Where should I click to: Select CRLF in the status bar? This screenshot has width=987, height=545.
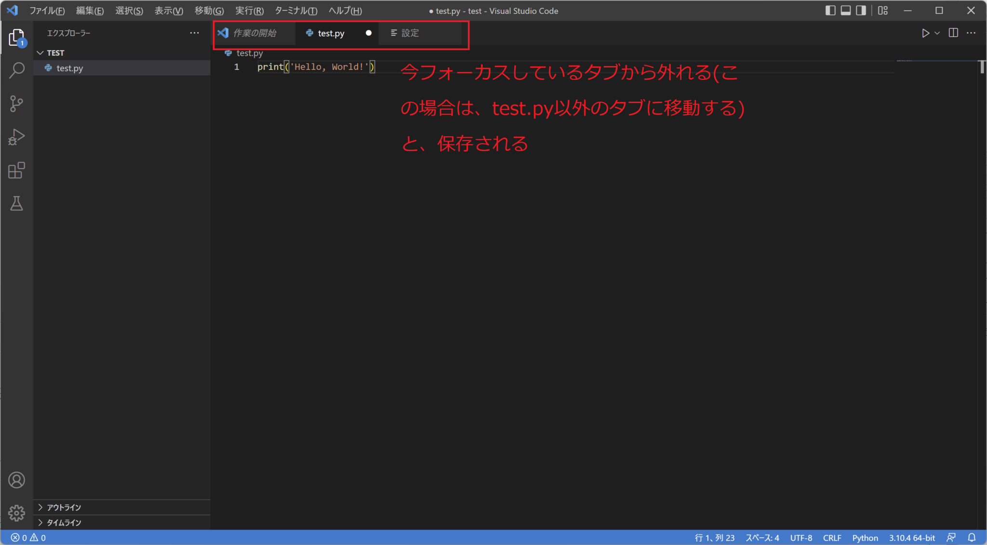tap(832, 537)
